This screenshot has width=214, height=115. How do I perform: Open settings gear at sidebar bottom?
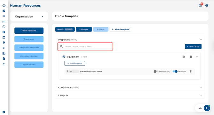coord(4,112)
